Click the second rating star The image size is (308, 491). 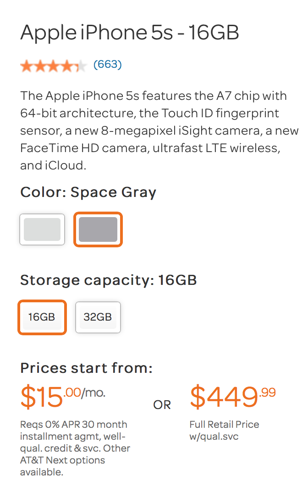coord(40,66)
